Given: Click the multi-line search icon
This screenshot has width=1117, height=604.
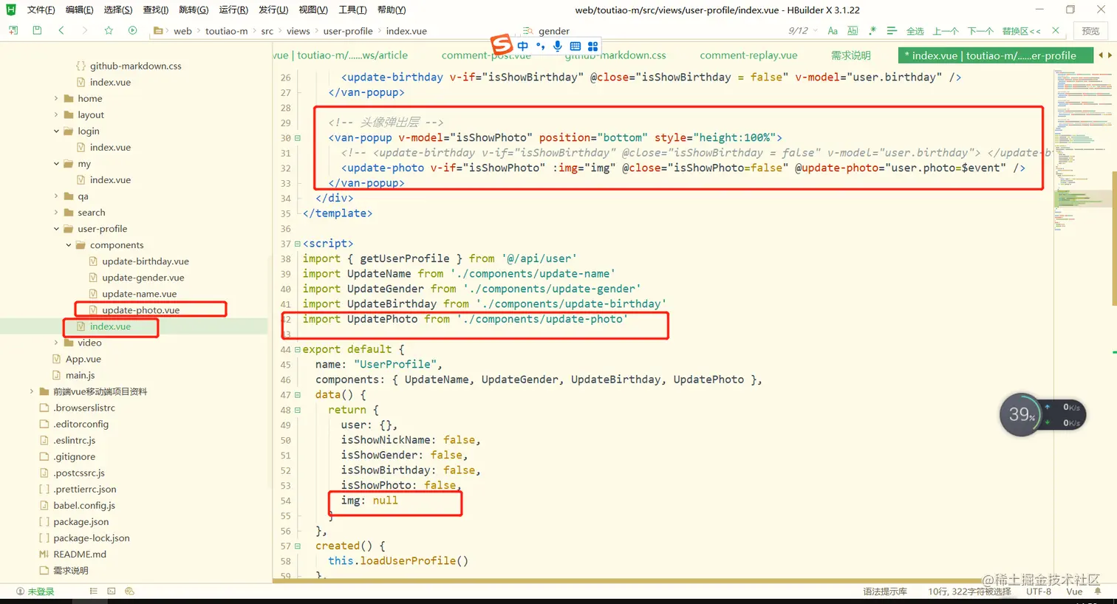Looking at the screenshot, I should [892, 31].
